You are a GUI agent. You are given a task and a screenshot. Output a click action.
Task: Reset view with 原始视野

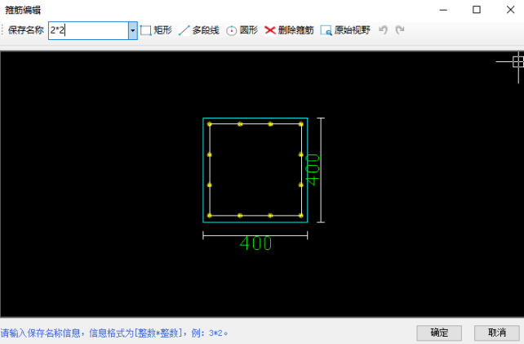click(344, 30)
